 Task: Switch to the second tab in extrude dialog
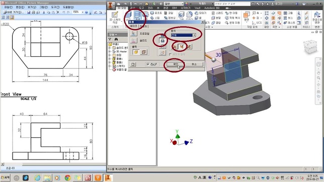[143, 26]
